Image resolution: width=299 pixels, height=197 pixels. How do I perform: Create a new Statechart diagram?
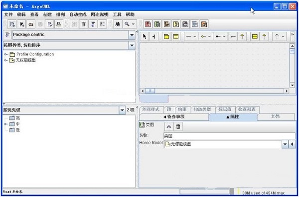pos(185,24)
